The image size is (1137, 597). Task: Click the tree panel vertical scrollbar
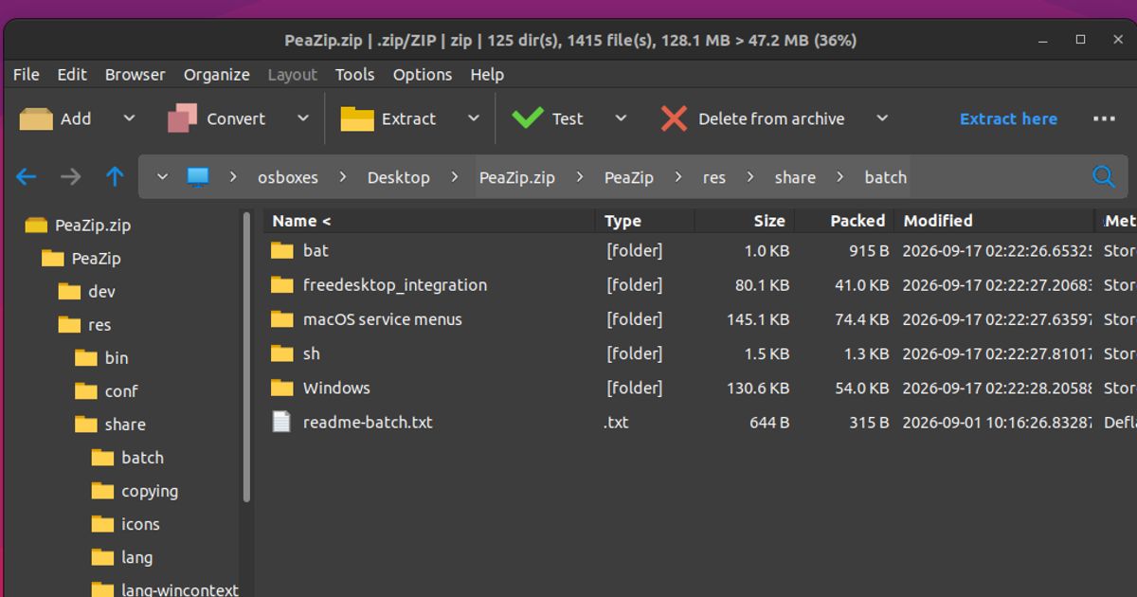247,358
